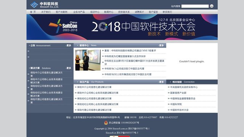Open the 联系我们 navigation item
This screenshot has height=137, width=244.
(167, 12)
